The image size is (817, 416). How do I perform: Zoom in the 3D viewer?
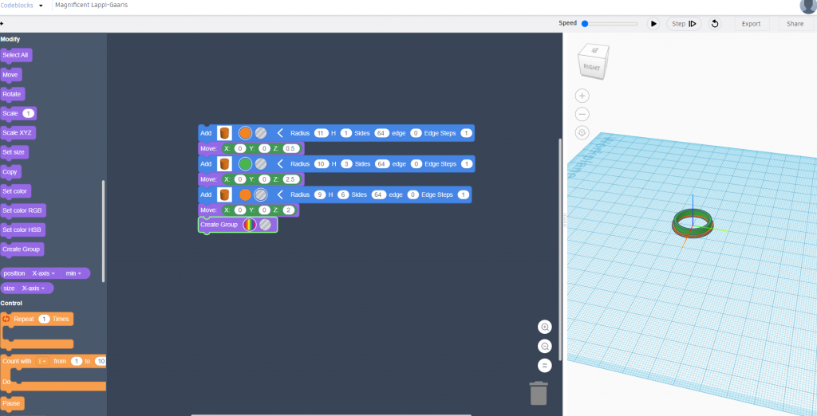click(582, 96)
